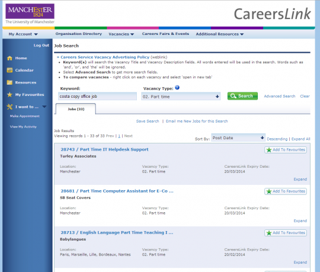Viewport: 320px width, 272px height.
Task: Click the Home house icon in sidebar
Action: [9, 58]
